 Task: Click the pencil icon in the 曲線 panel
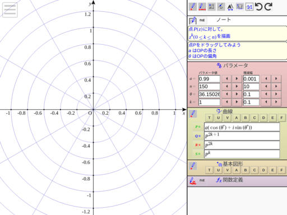tap(193, 114)
